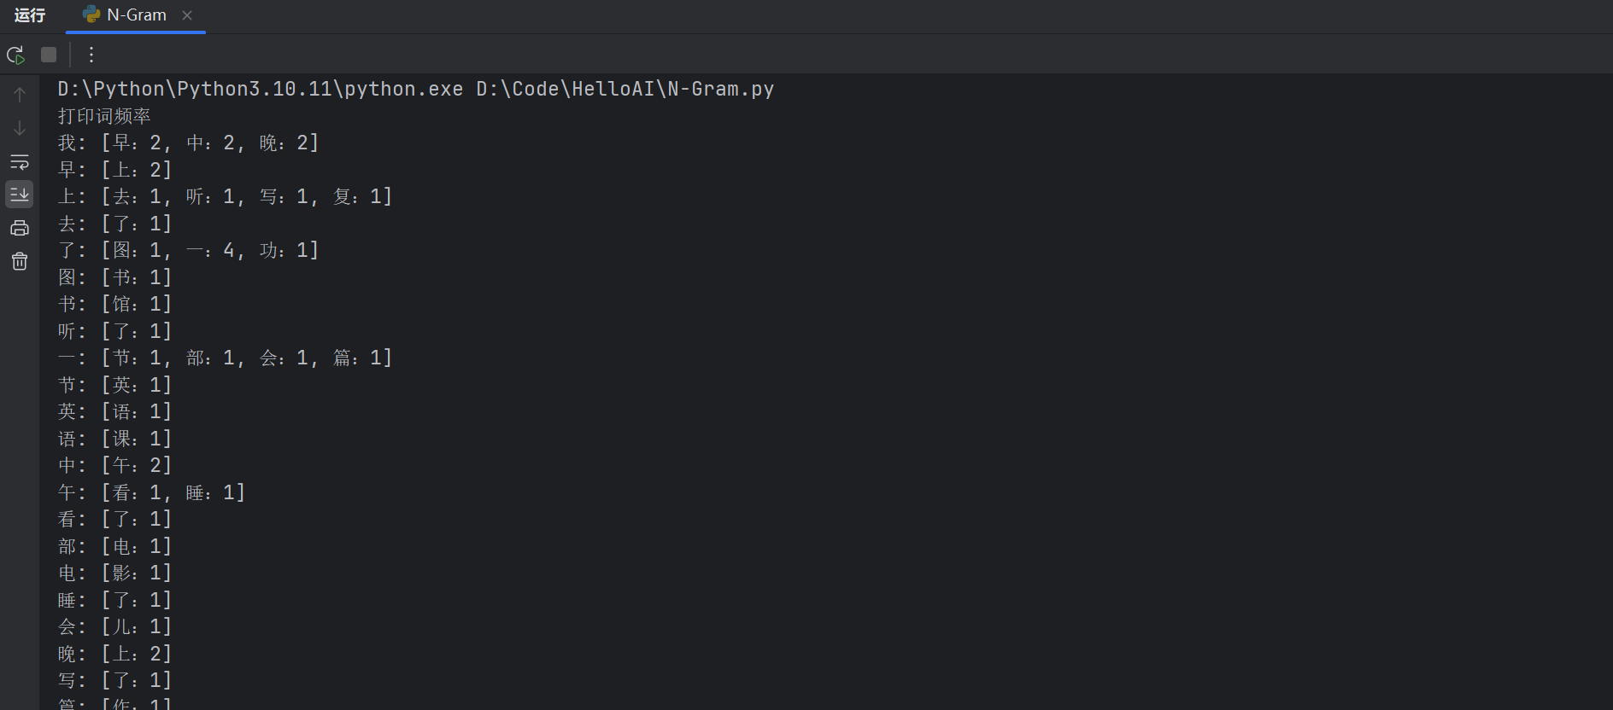Viewport: 1613px width, 710px height.
Task: Click the line 上: [去: 1, 听: 1, 写: 1, 复: 1]
Action: [225, 196]
